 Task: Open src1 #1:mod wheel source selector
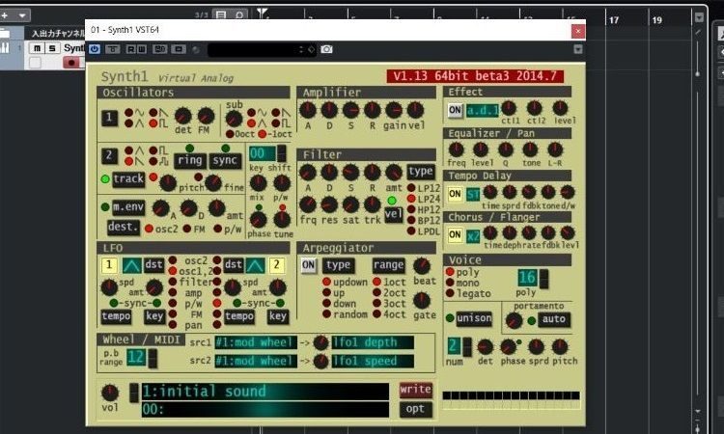click(256, 342)
